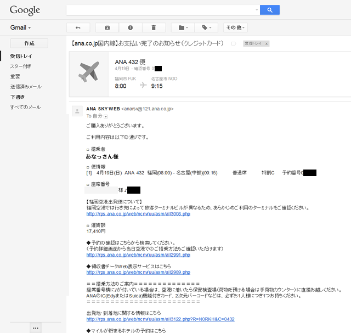Screen dimensions: 351x333
Task: Delete the email with the trash icon
Action: (154, 27)
